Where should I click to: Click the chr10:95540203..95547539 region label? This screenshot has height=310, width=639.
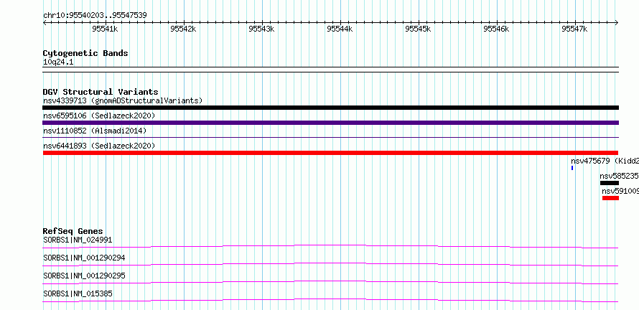[x=95, y=16]
